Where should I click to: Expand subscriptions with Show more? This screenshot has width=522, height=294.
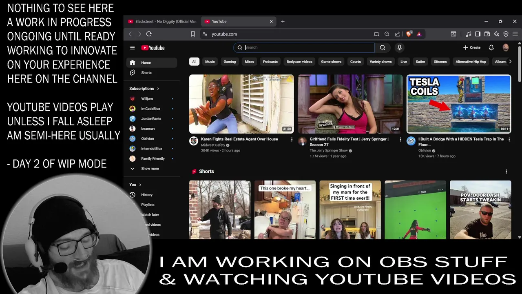[x=152, y=169]
